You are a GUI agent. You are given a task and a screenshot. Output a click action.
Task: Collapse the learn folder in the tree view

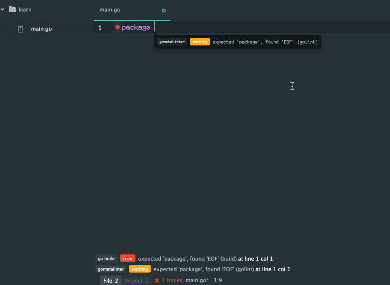pos(3,9)
